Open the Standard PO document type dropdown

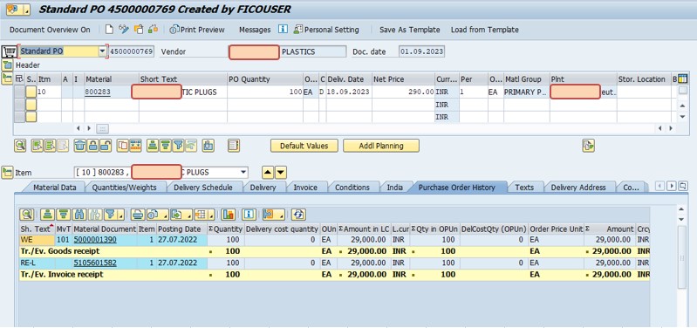click(x=102, y=51)
